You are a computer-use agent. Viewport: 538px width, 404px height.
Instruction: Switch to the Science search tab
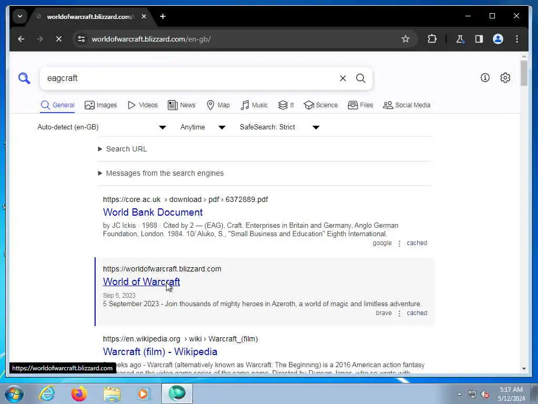321,105
